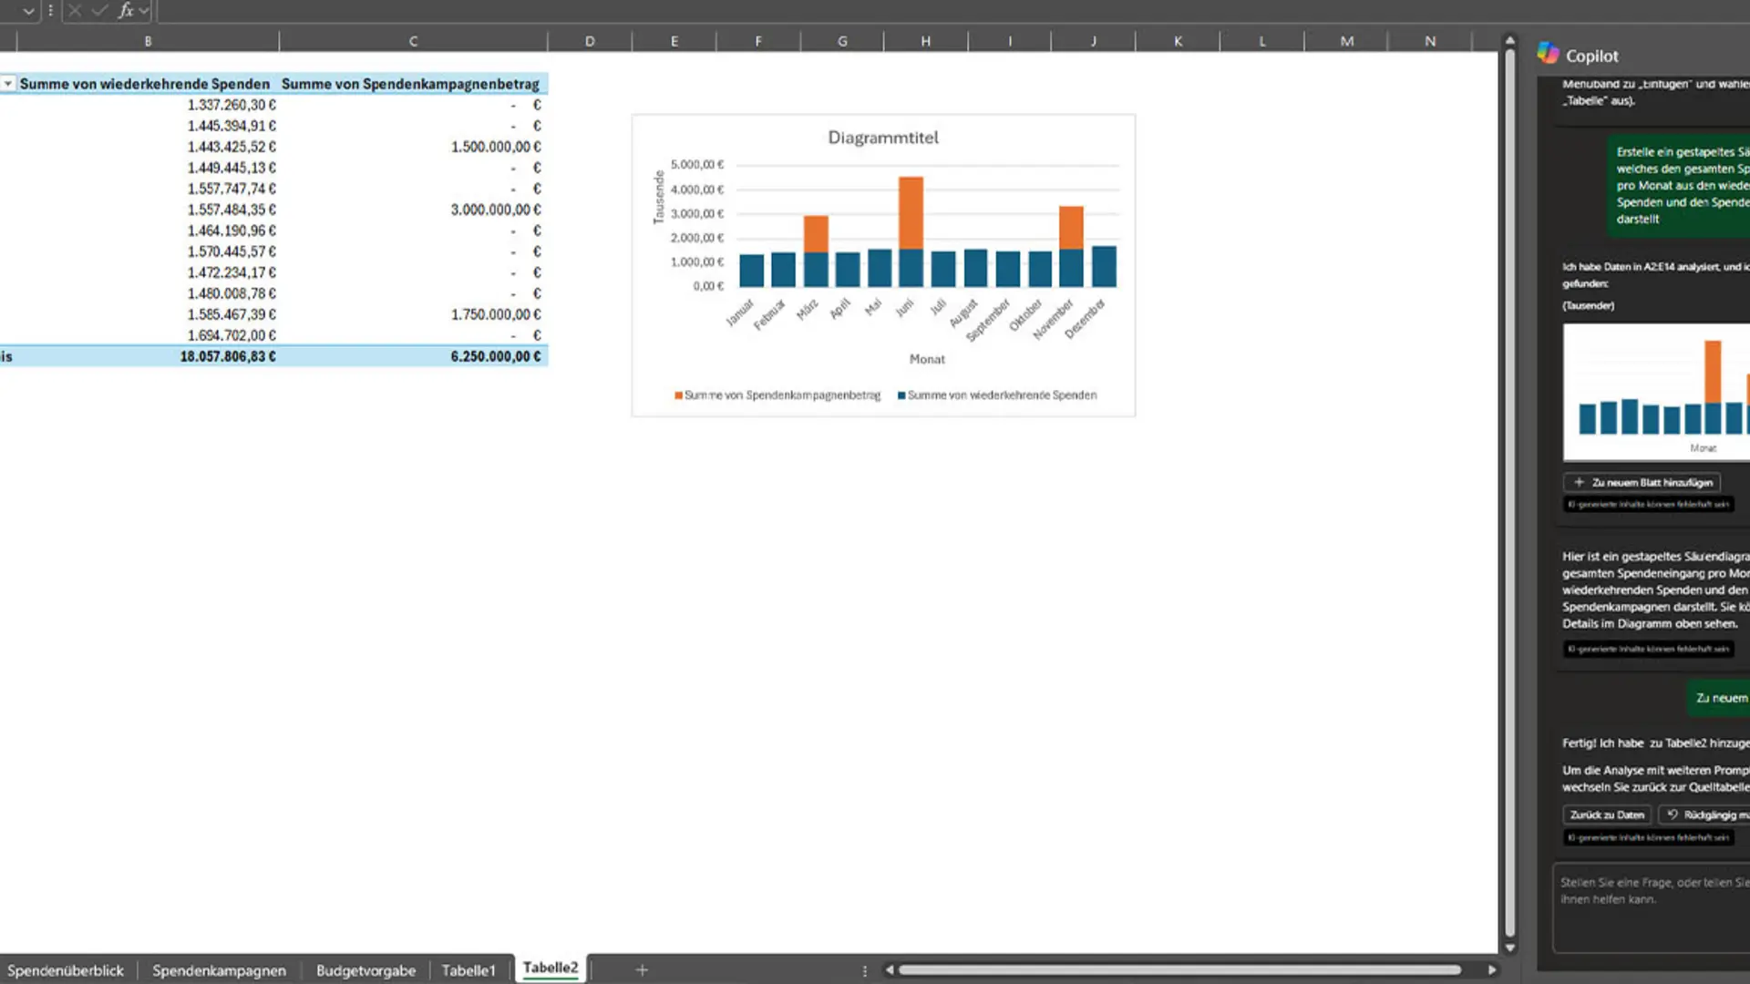The height and width of the screenshot is (984, 1750).
Task: Switch to the Budgetvorgabe sheet tab
Action: click(x=365, y=970)
